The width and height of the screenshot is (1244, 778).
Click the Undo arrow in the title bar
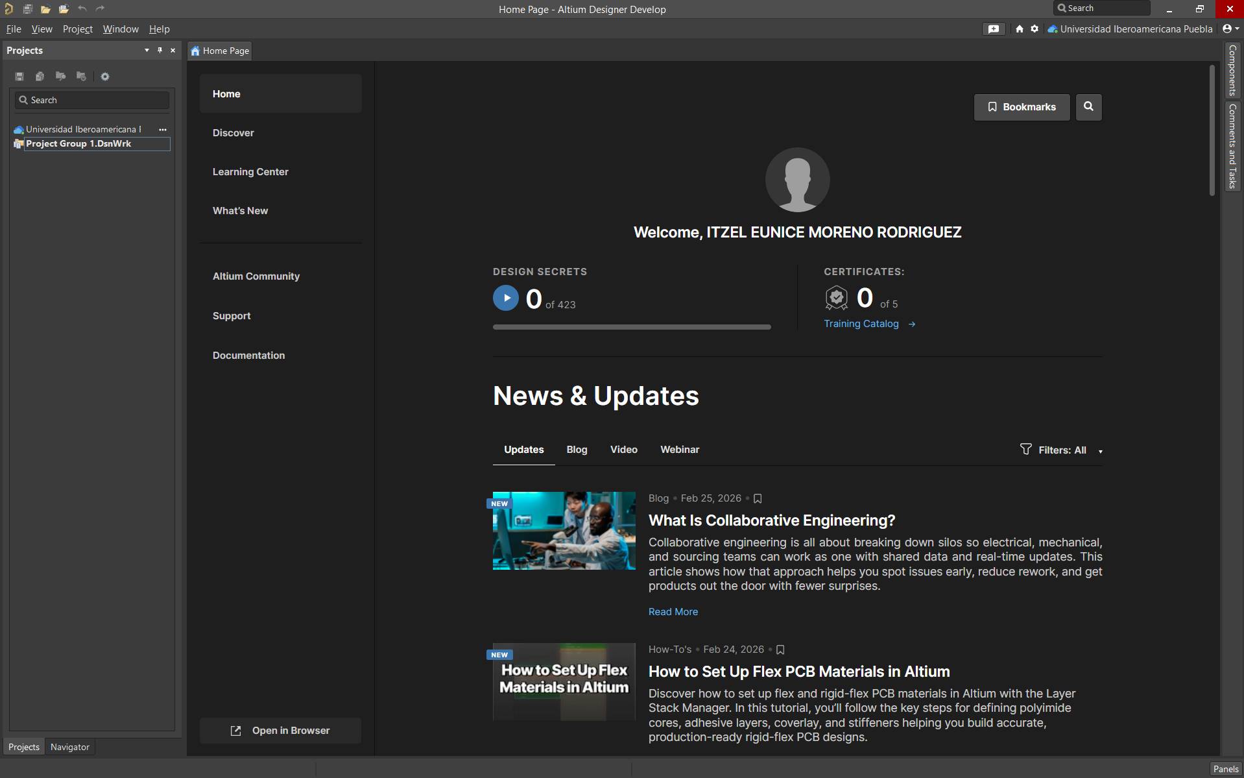(82, 9)
